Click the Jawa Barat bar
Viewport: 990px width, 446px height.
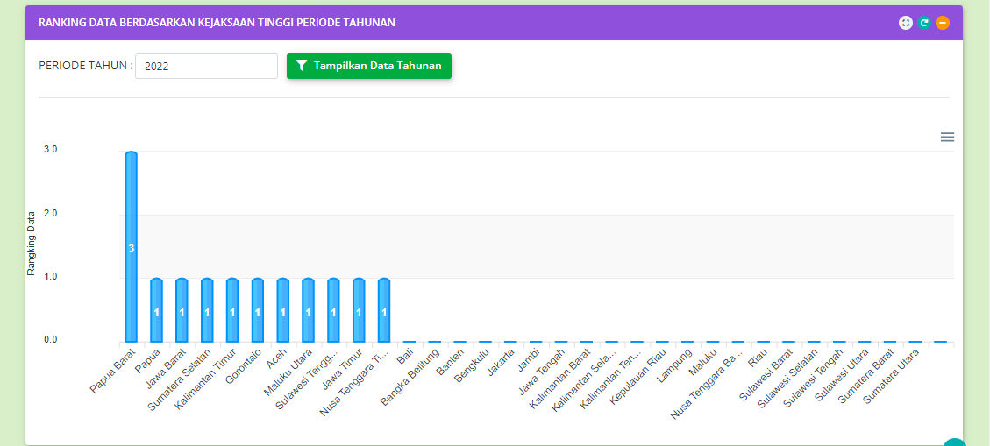(x=182, y=310)
